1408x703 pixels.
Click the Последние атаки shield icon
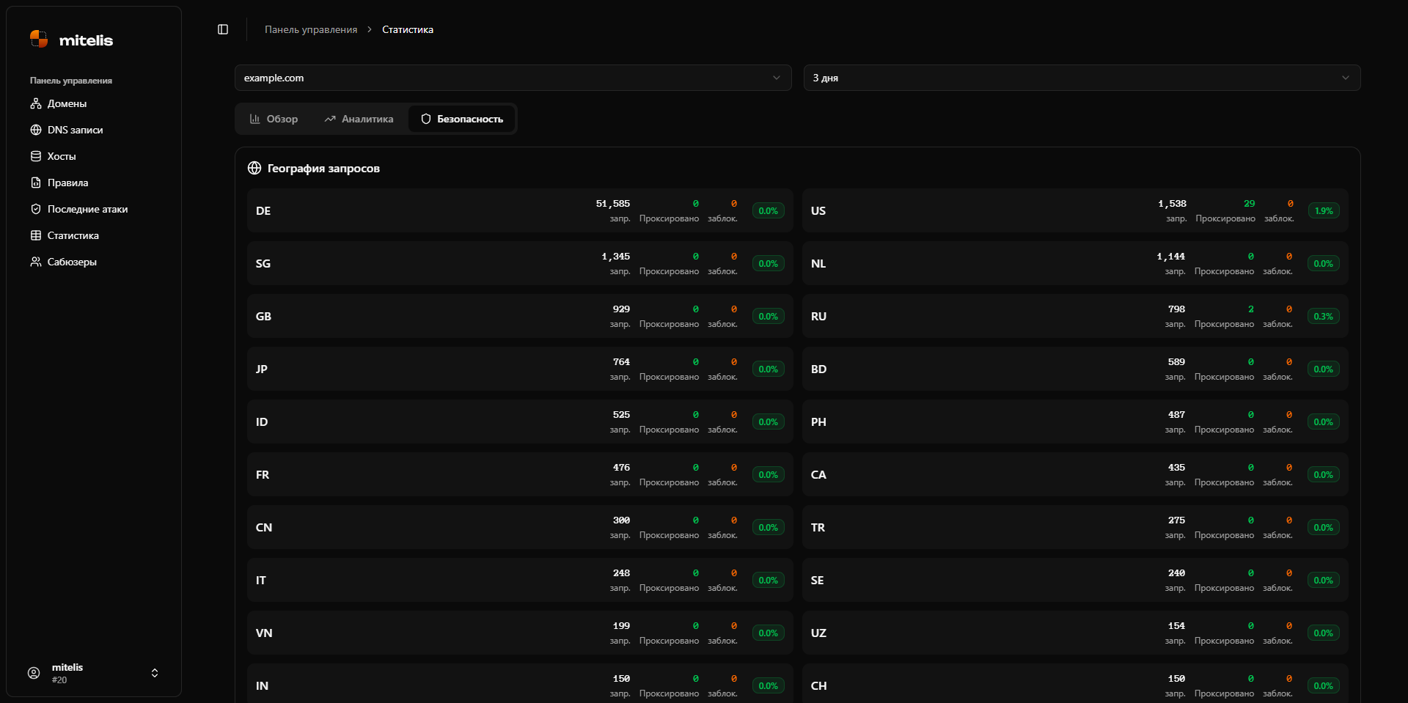pos(35,209)
